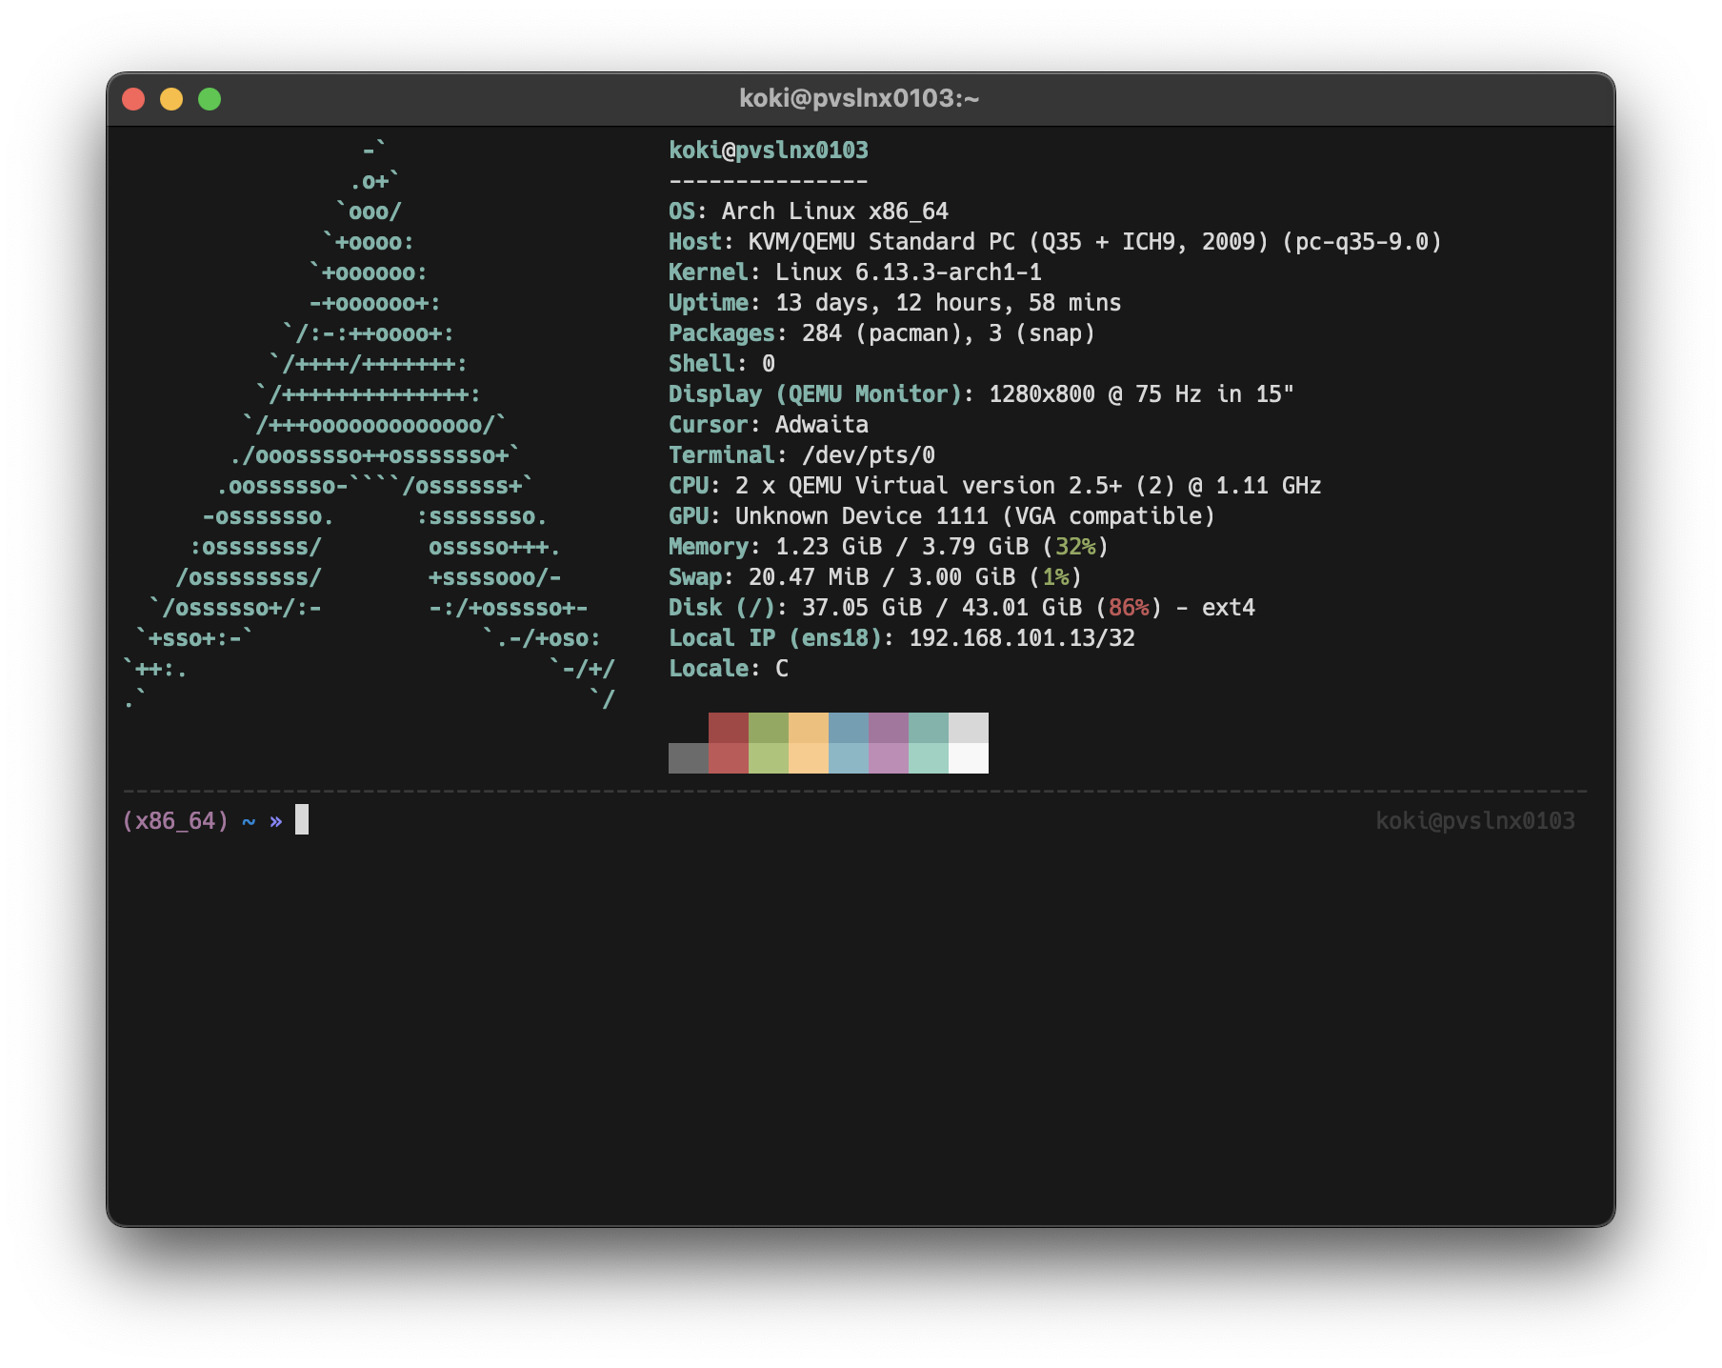Click the » arrow in the shell prompt
Viewport: 1722px width, 1368px height.
[275, 820]
